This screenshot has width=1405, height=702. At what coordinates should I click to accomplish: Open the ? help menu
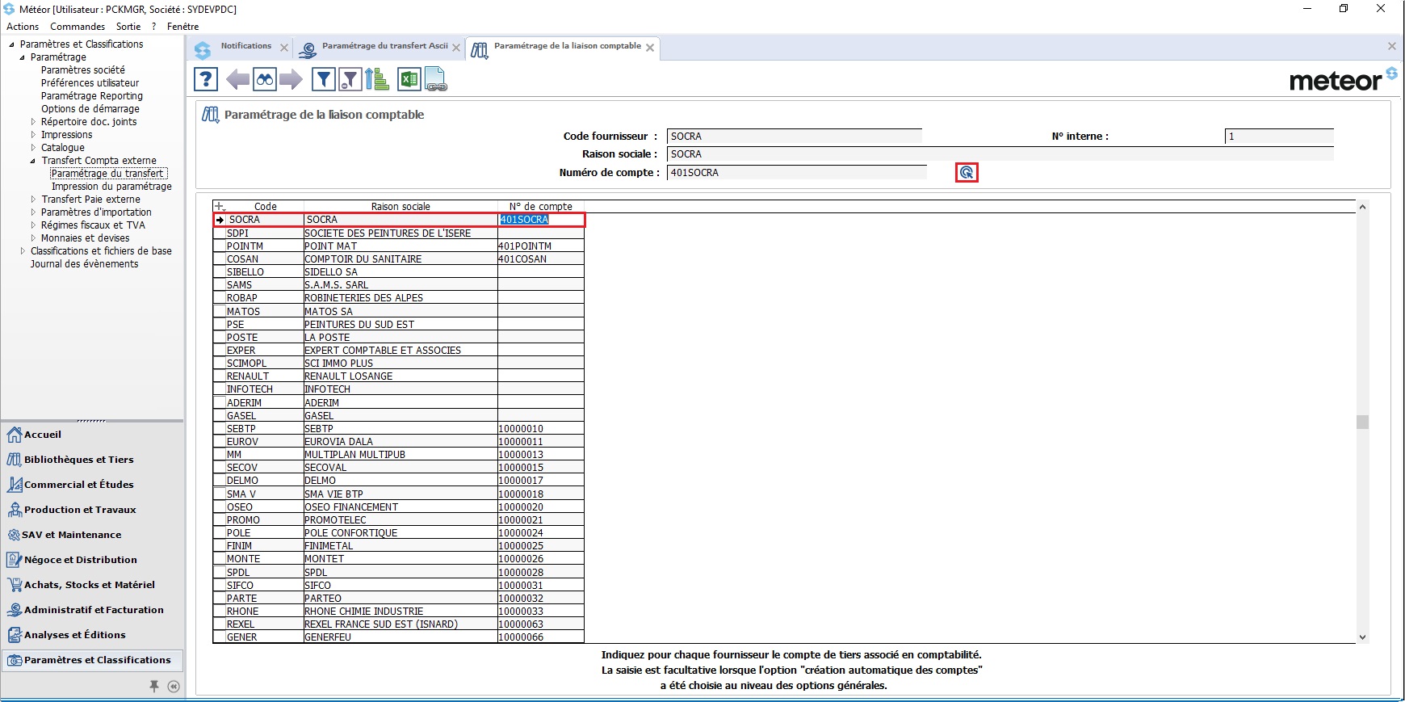[154, 27]
